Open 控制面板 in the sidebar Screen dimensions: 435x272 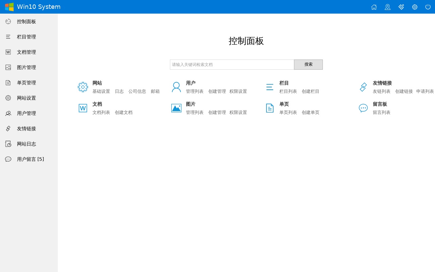point(27,21)
